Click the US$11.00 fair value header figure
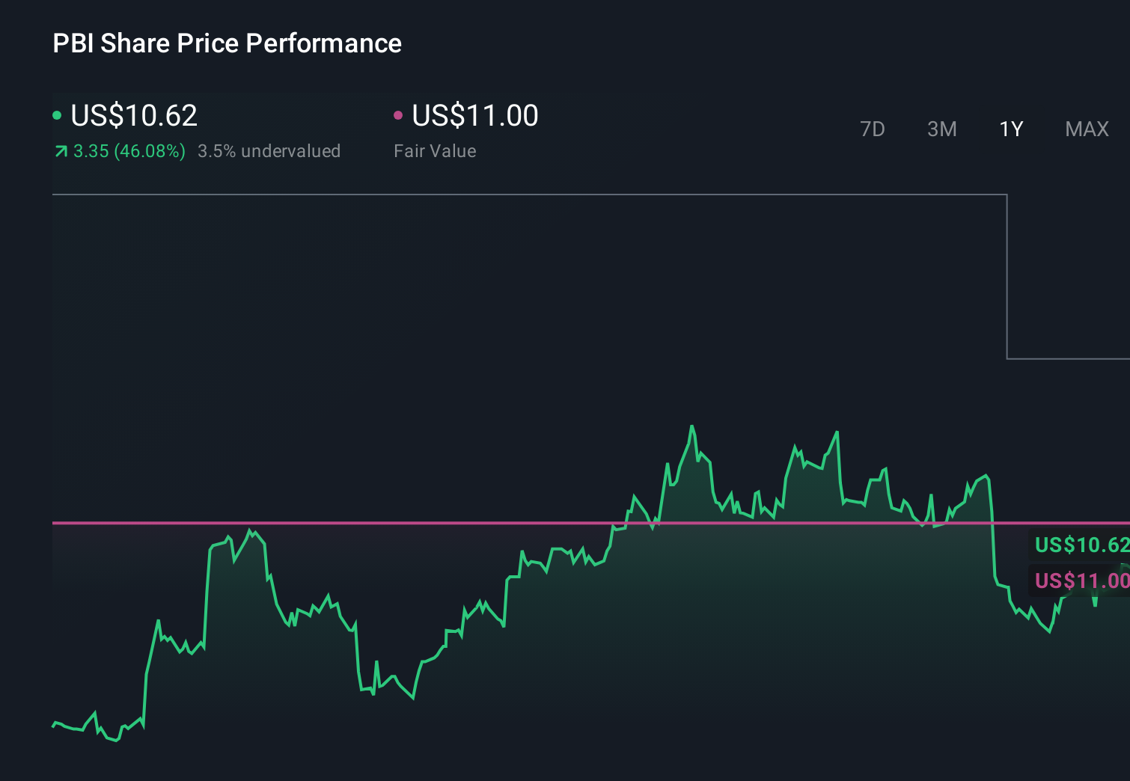The image size is (1130, 781). tap(475, 115)
